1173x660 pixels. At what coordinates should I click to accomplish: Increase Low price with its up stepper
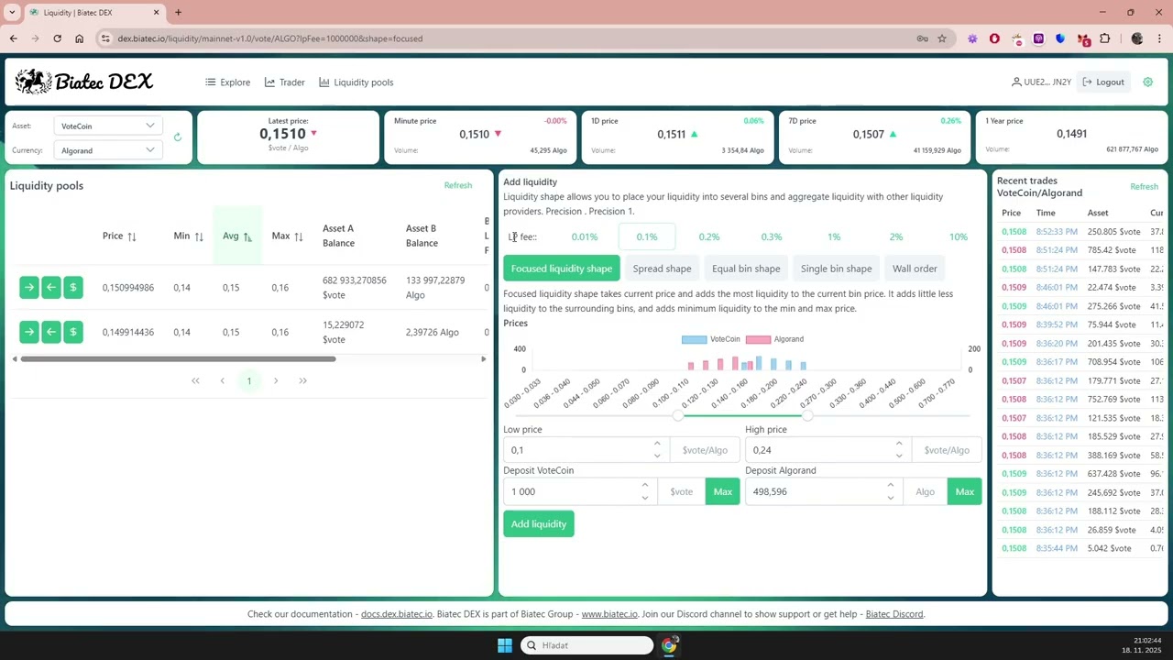pyautogui.click(x=656, y=445)
